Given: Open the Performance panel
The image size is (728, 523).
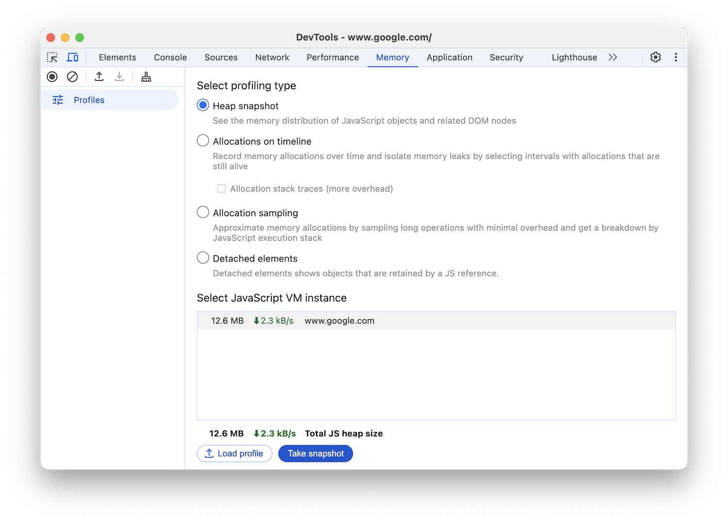Looking at the screenshot, I should coord(332,57).
